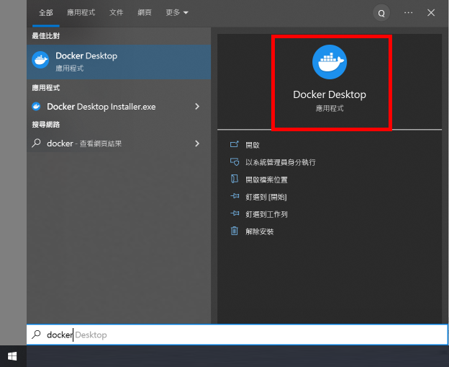Click the magnifier icon next to docker web result

tap(36, 143)
